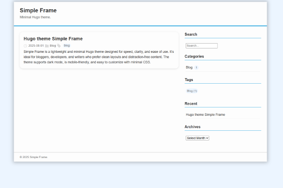
Task: Click the 2025 Simple Frame footer copyright
Action: point(34,157)
